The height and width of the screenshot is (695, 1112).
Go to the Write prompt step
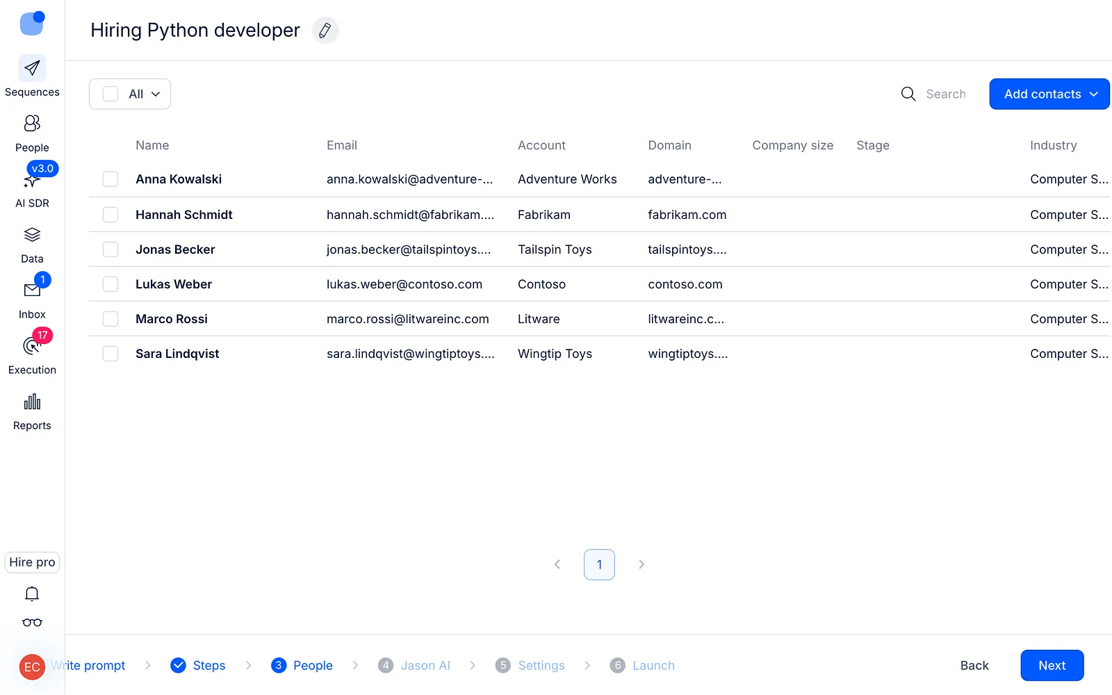coord(88,665)
